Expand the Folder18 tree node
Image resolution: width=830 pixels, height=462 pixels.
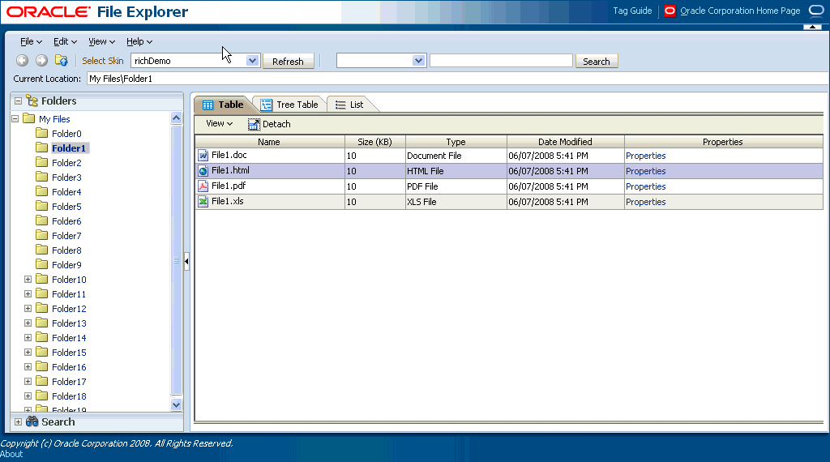click(28, 396)
